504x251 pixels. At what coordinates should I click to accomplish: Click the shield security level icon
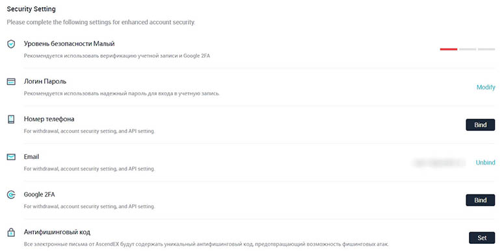(x=11, y=44)
